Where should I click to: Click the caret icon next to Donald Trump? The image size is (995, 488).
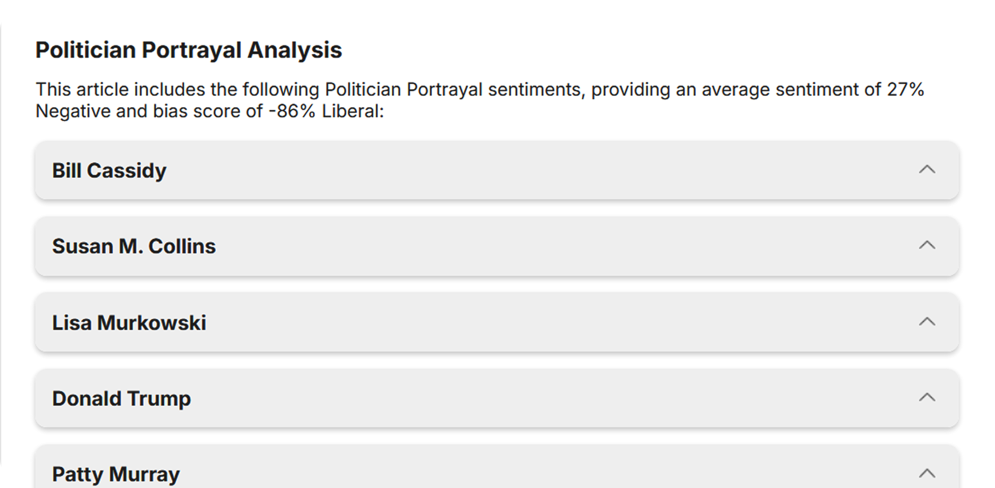(x=927, y=398)
